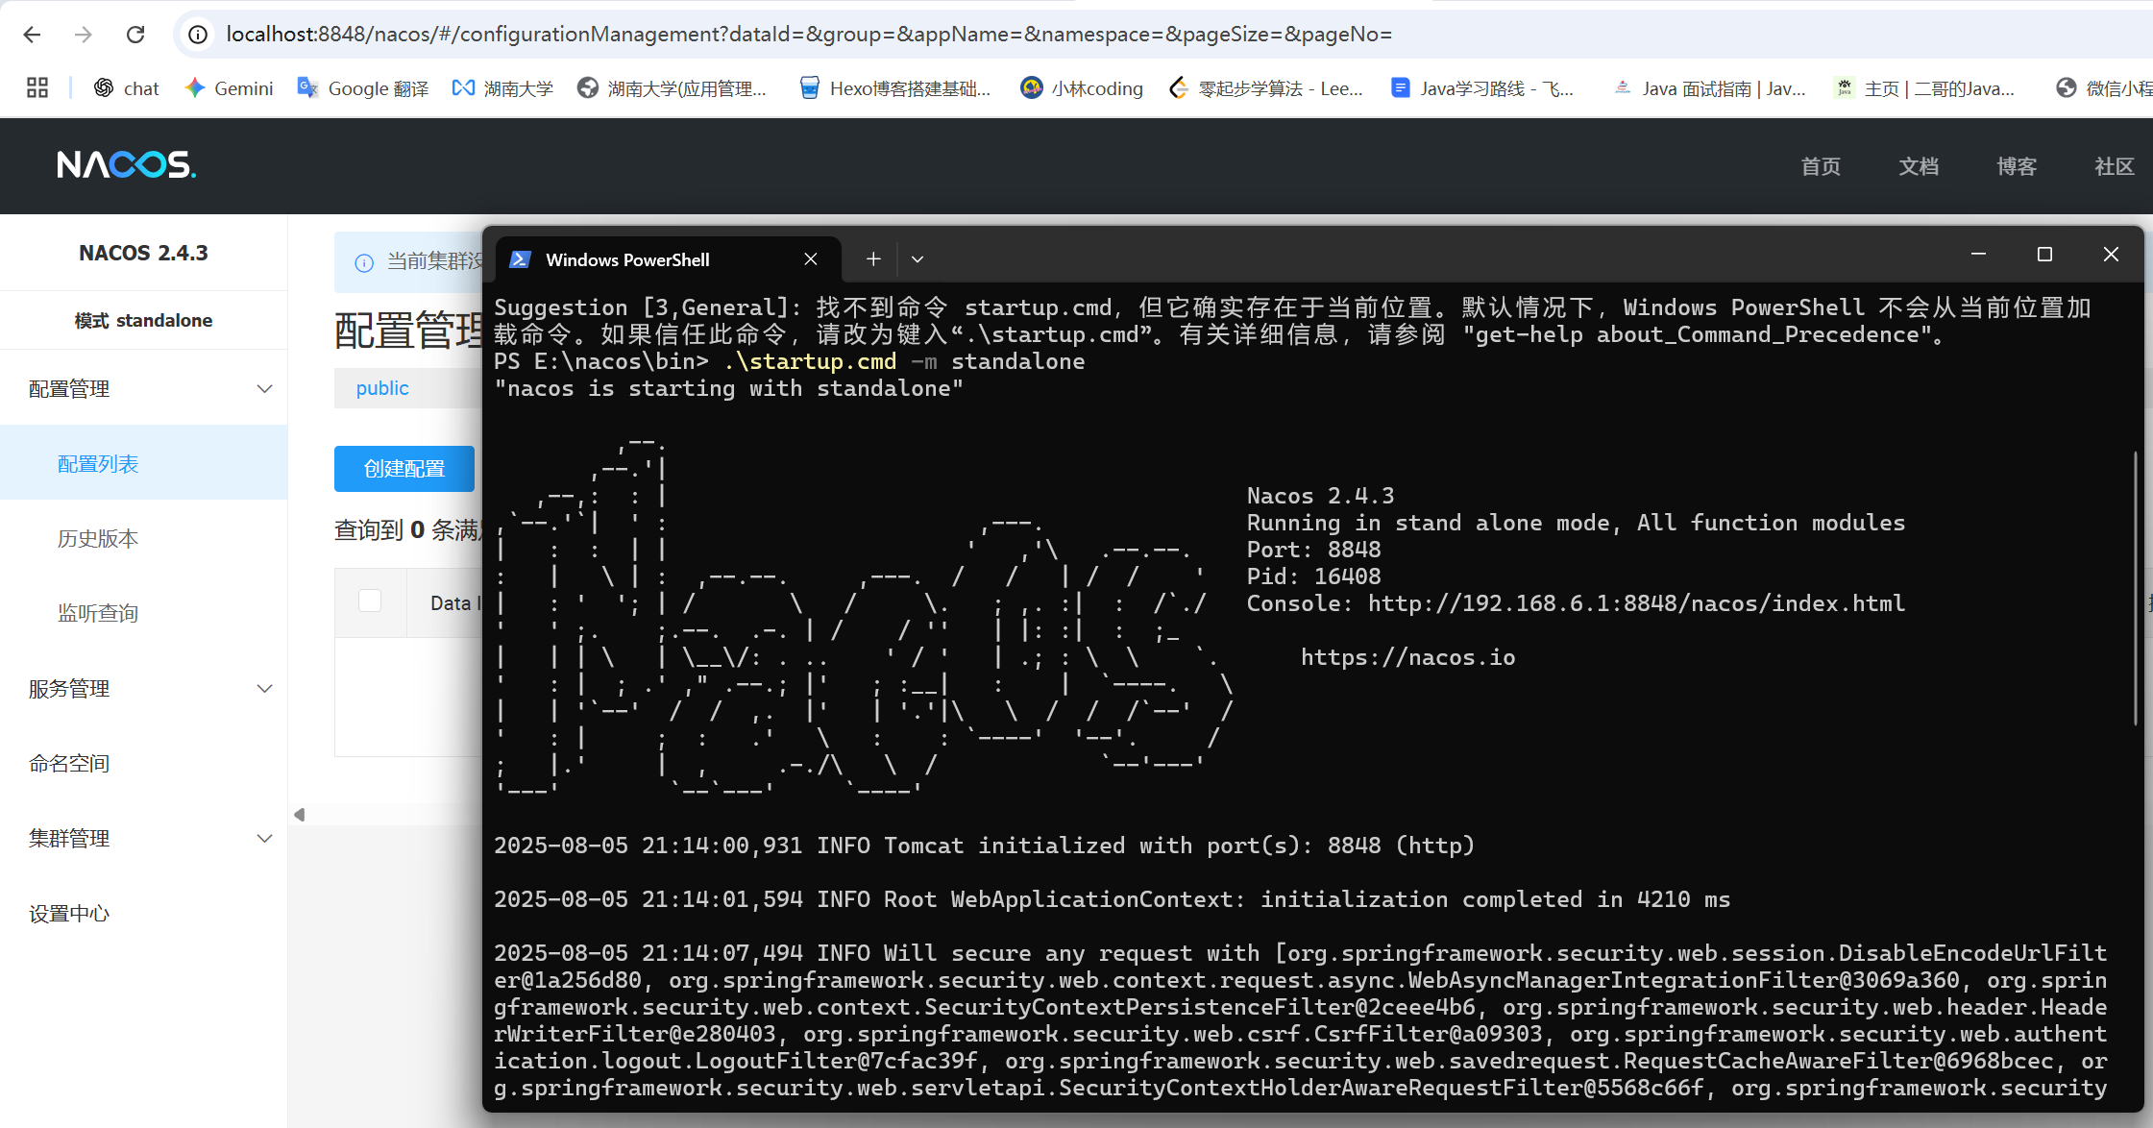This screenshot has height=1128, width=2153.
Task: Click the NACOS logo in the header
Action: tap(126, 165)
